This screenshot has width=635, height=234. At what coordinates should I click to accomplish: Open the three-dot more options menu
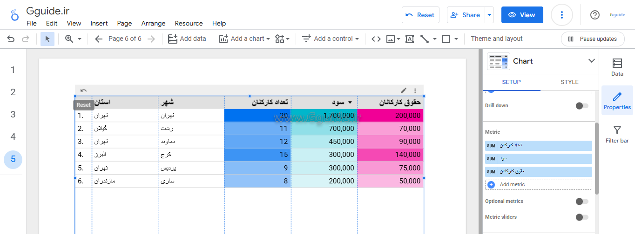tap(561, 15)
